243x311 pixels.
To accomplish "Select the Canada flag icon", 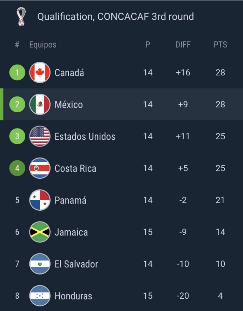I will (40, 72).
